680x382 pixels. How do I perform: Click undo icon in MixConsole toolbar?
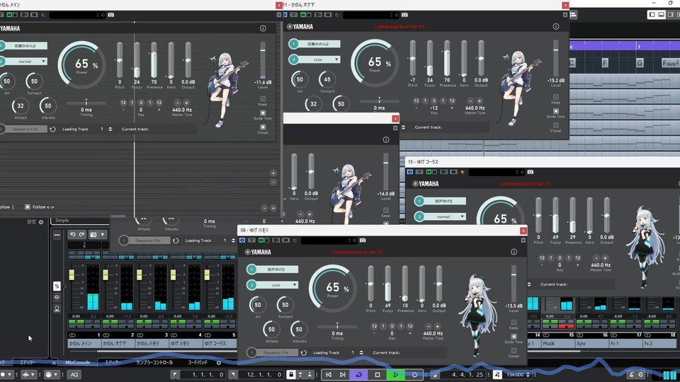[72, 234]
